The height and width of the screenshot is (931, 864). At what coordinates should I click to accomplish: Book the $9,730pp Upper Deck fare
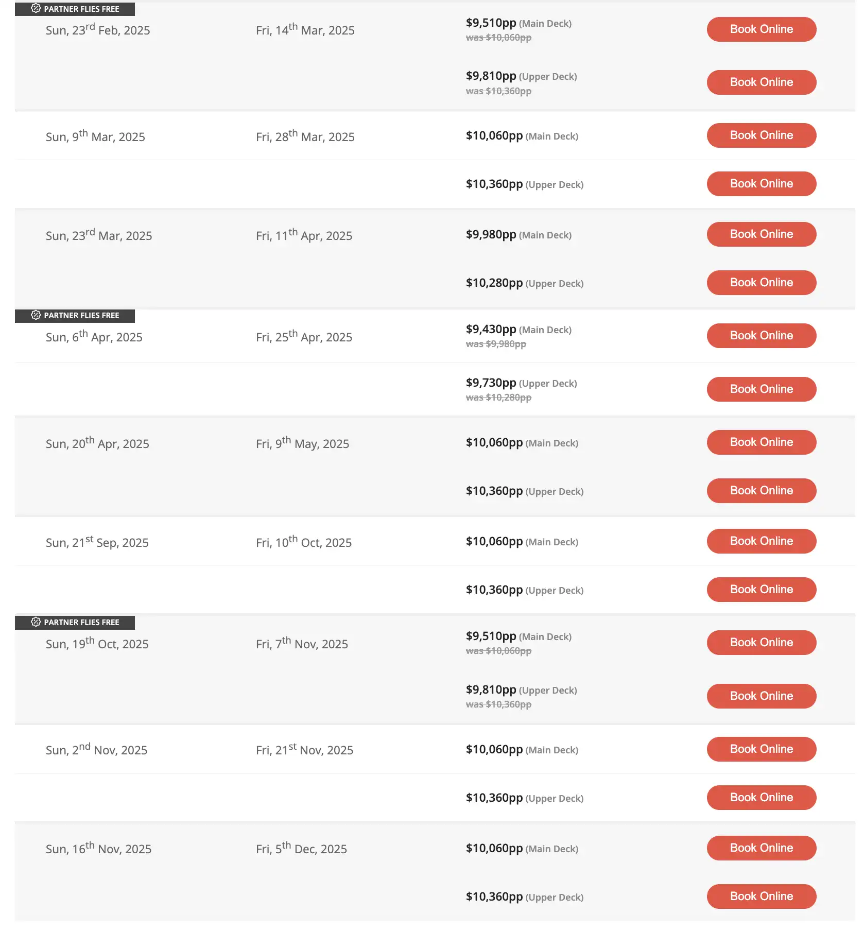click(761, 389)
